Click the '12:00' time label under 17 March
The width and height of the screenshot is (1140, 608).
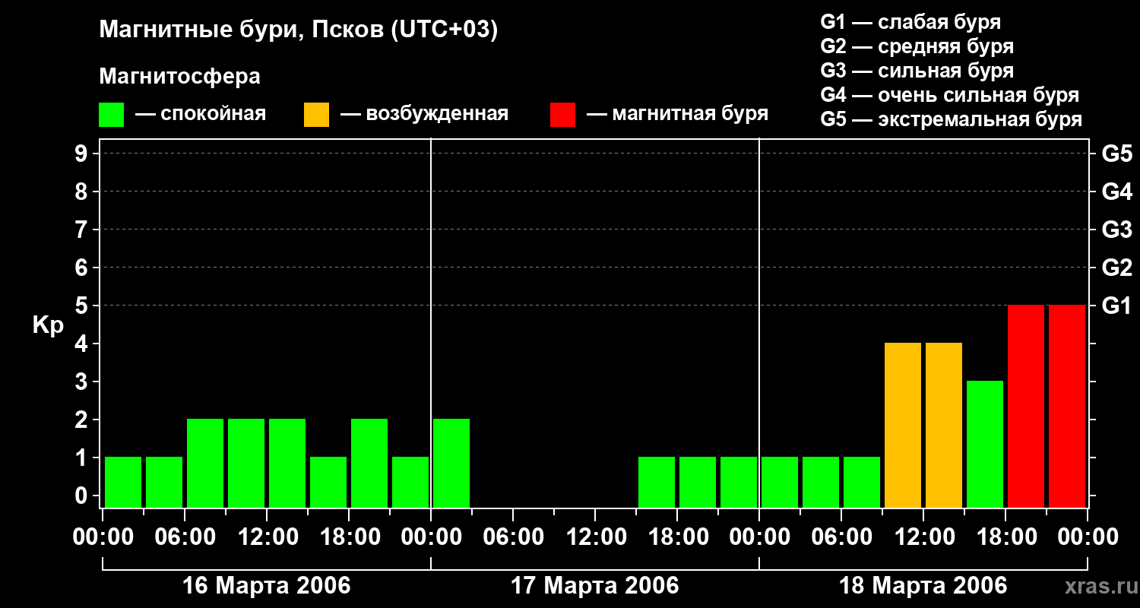pyautogui.click(x=595, y=537)
